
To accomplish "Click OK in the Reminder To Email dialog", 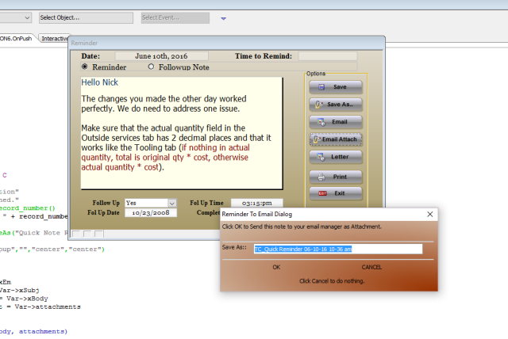I will [x=276, y=267].
